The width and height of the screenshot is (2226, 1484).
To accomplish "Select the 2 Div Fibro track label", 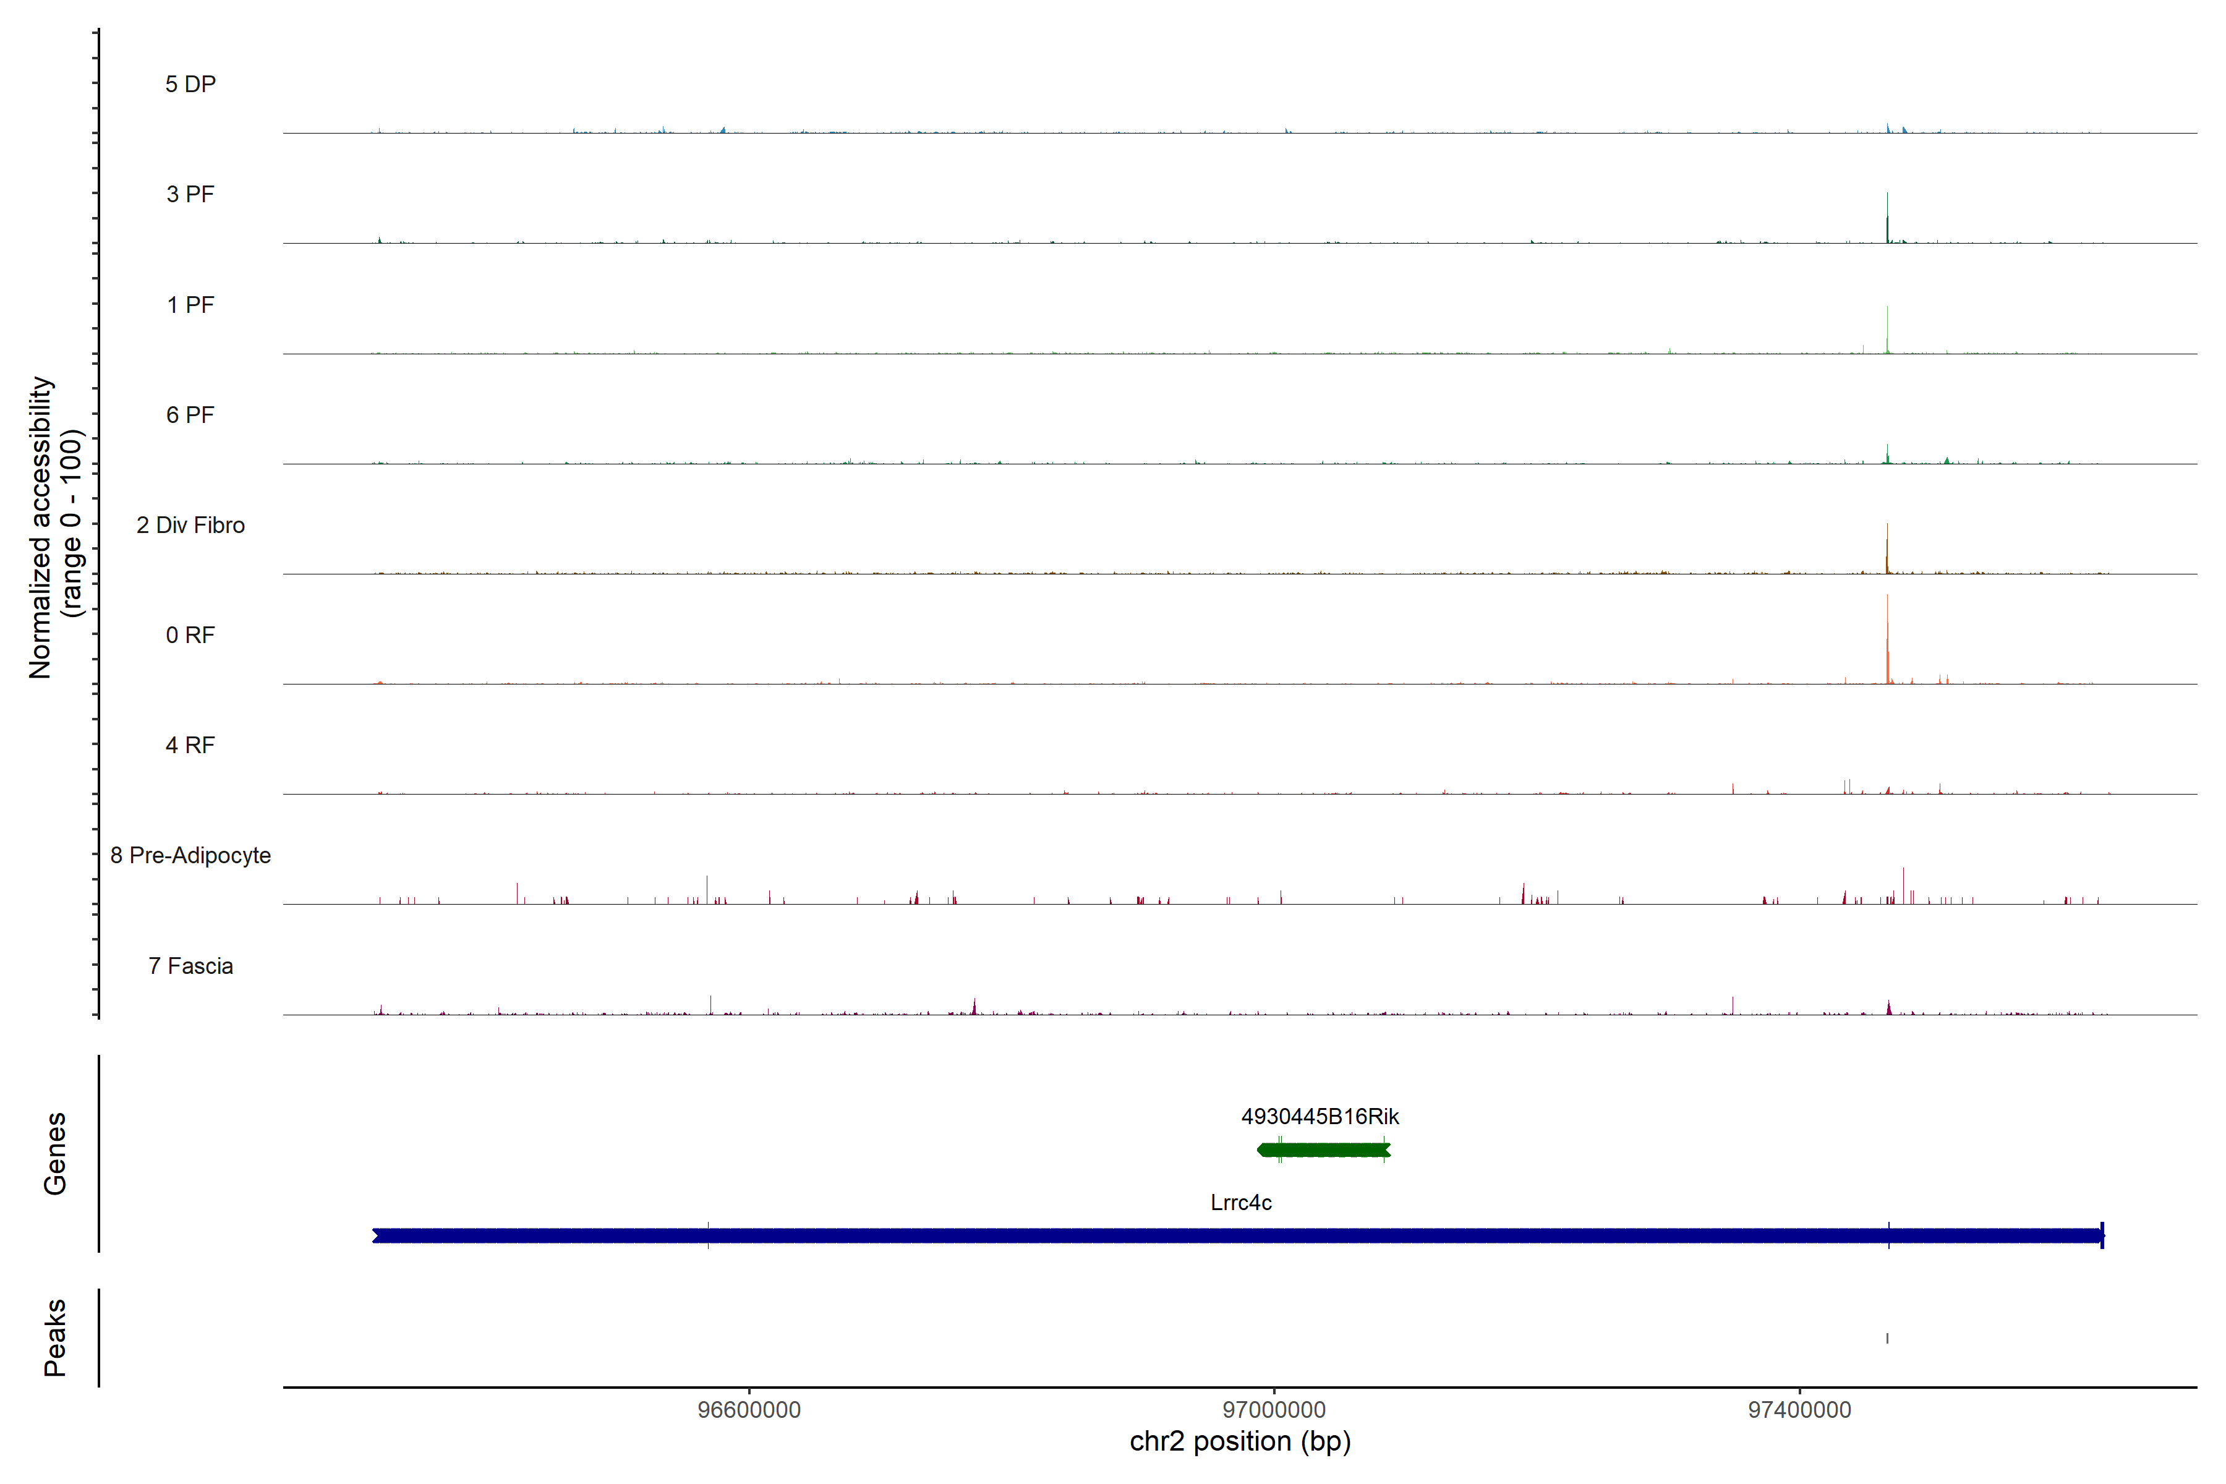I will coord(190,525).
